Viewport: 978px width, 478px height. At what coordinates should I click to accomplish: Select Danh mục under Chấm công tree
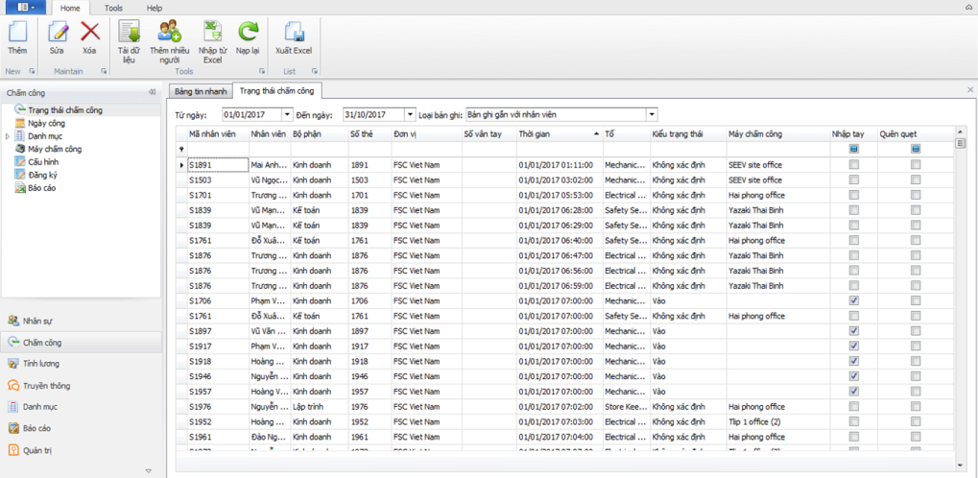(x=45, y=136)
